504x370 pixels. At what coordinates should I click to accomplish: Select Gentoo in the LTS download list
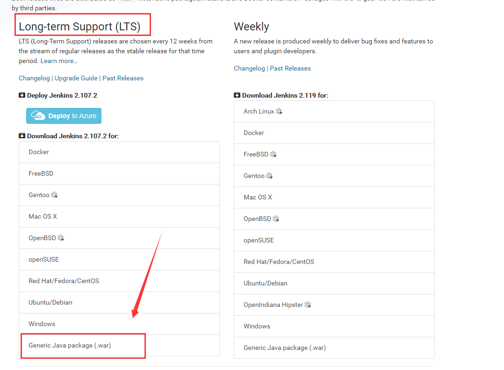pos(119,195)
